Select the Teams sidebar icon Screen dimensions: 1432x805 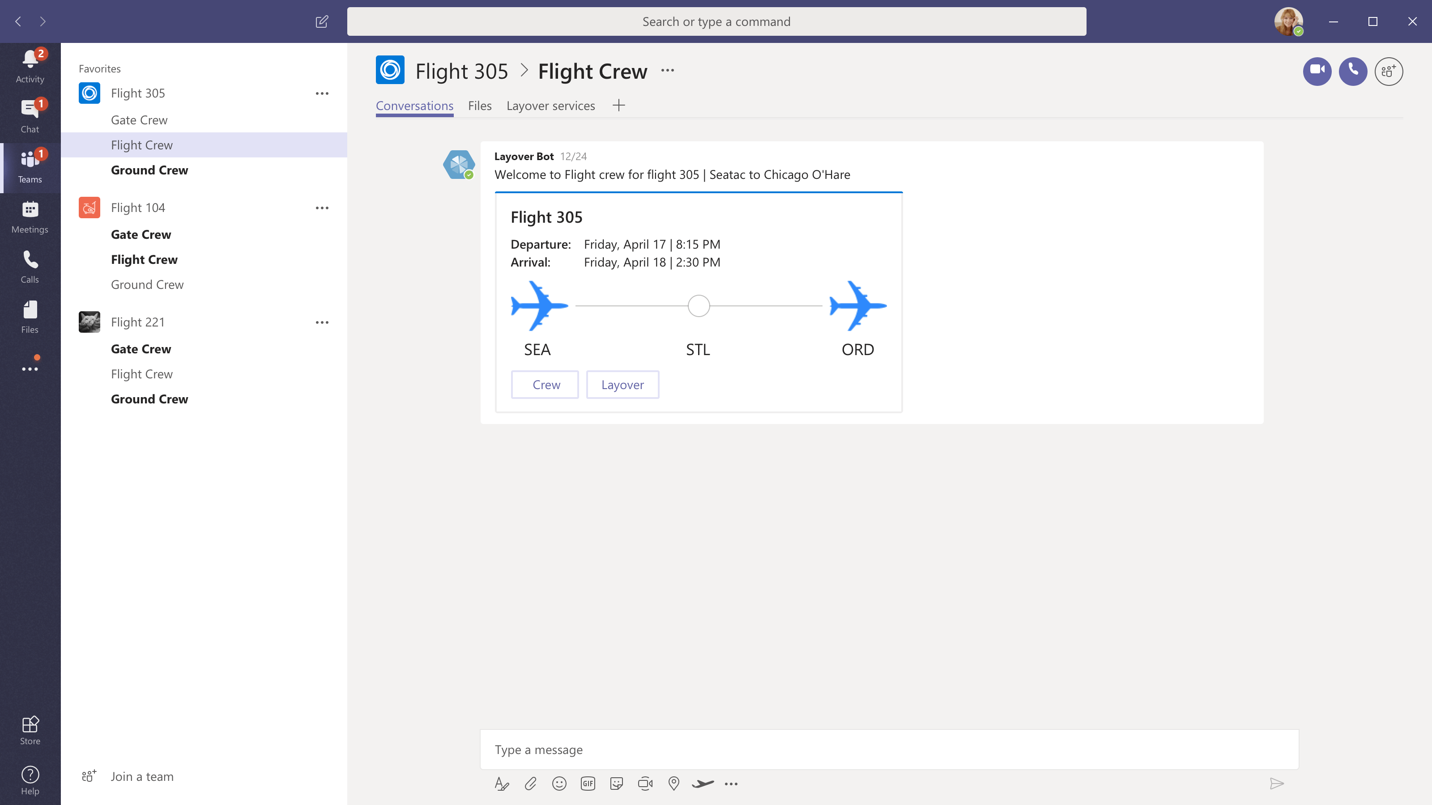tap(30, 167)
